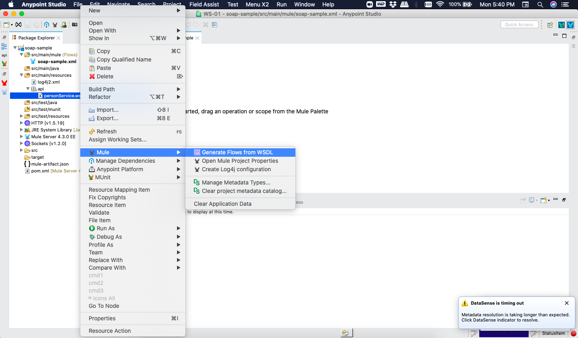Click the gray Mule head toolbar icon
Screen dimensions: 578x338
click(x=55, y=25)
